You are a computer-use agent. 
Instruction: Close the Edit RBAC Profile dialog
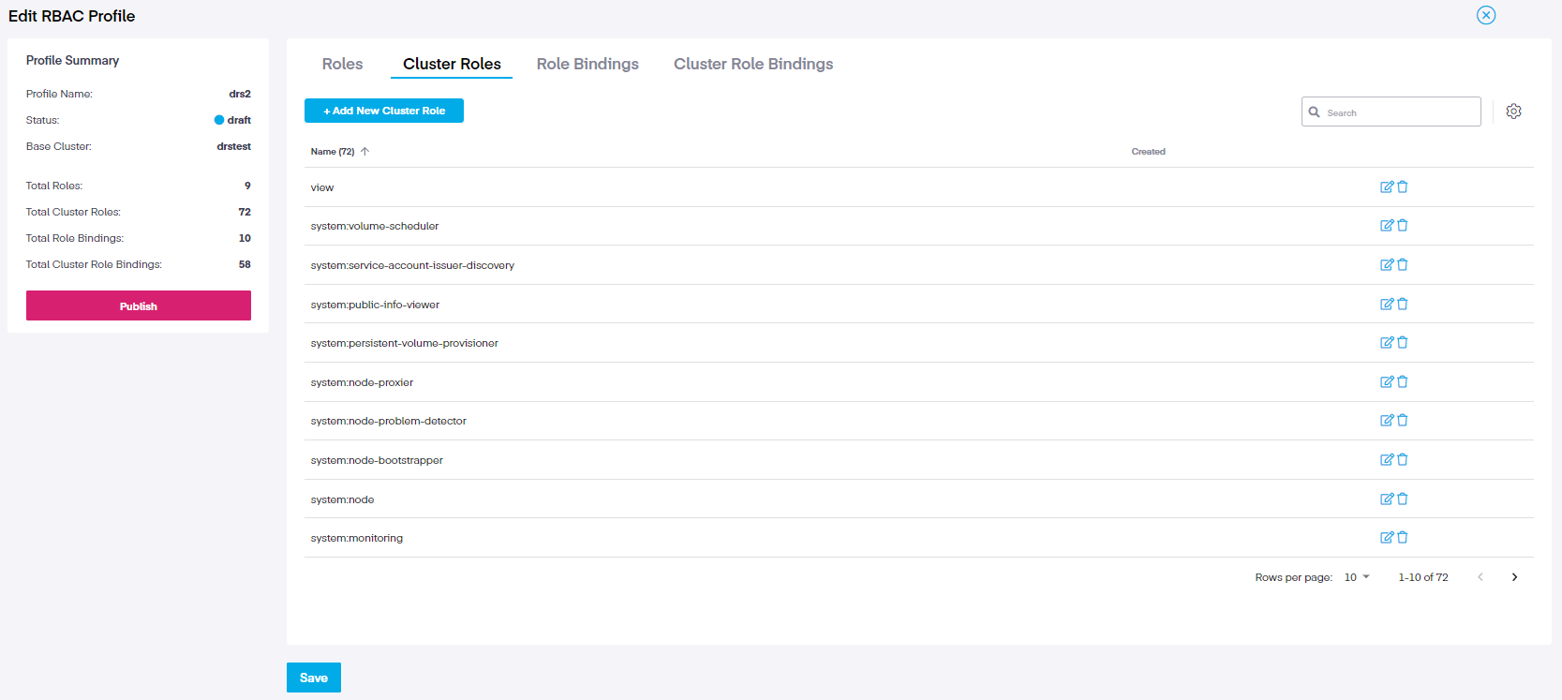pyautogui.click(x=1486, y=15)
